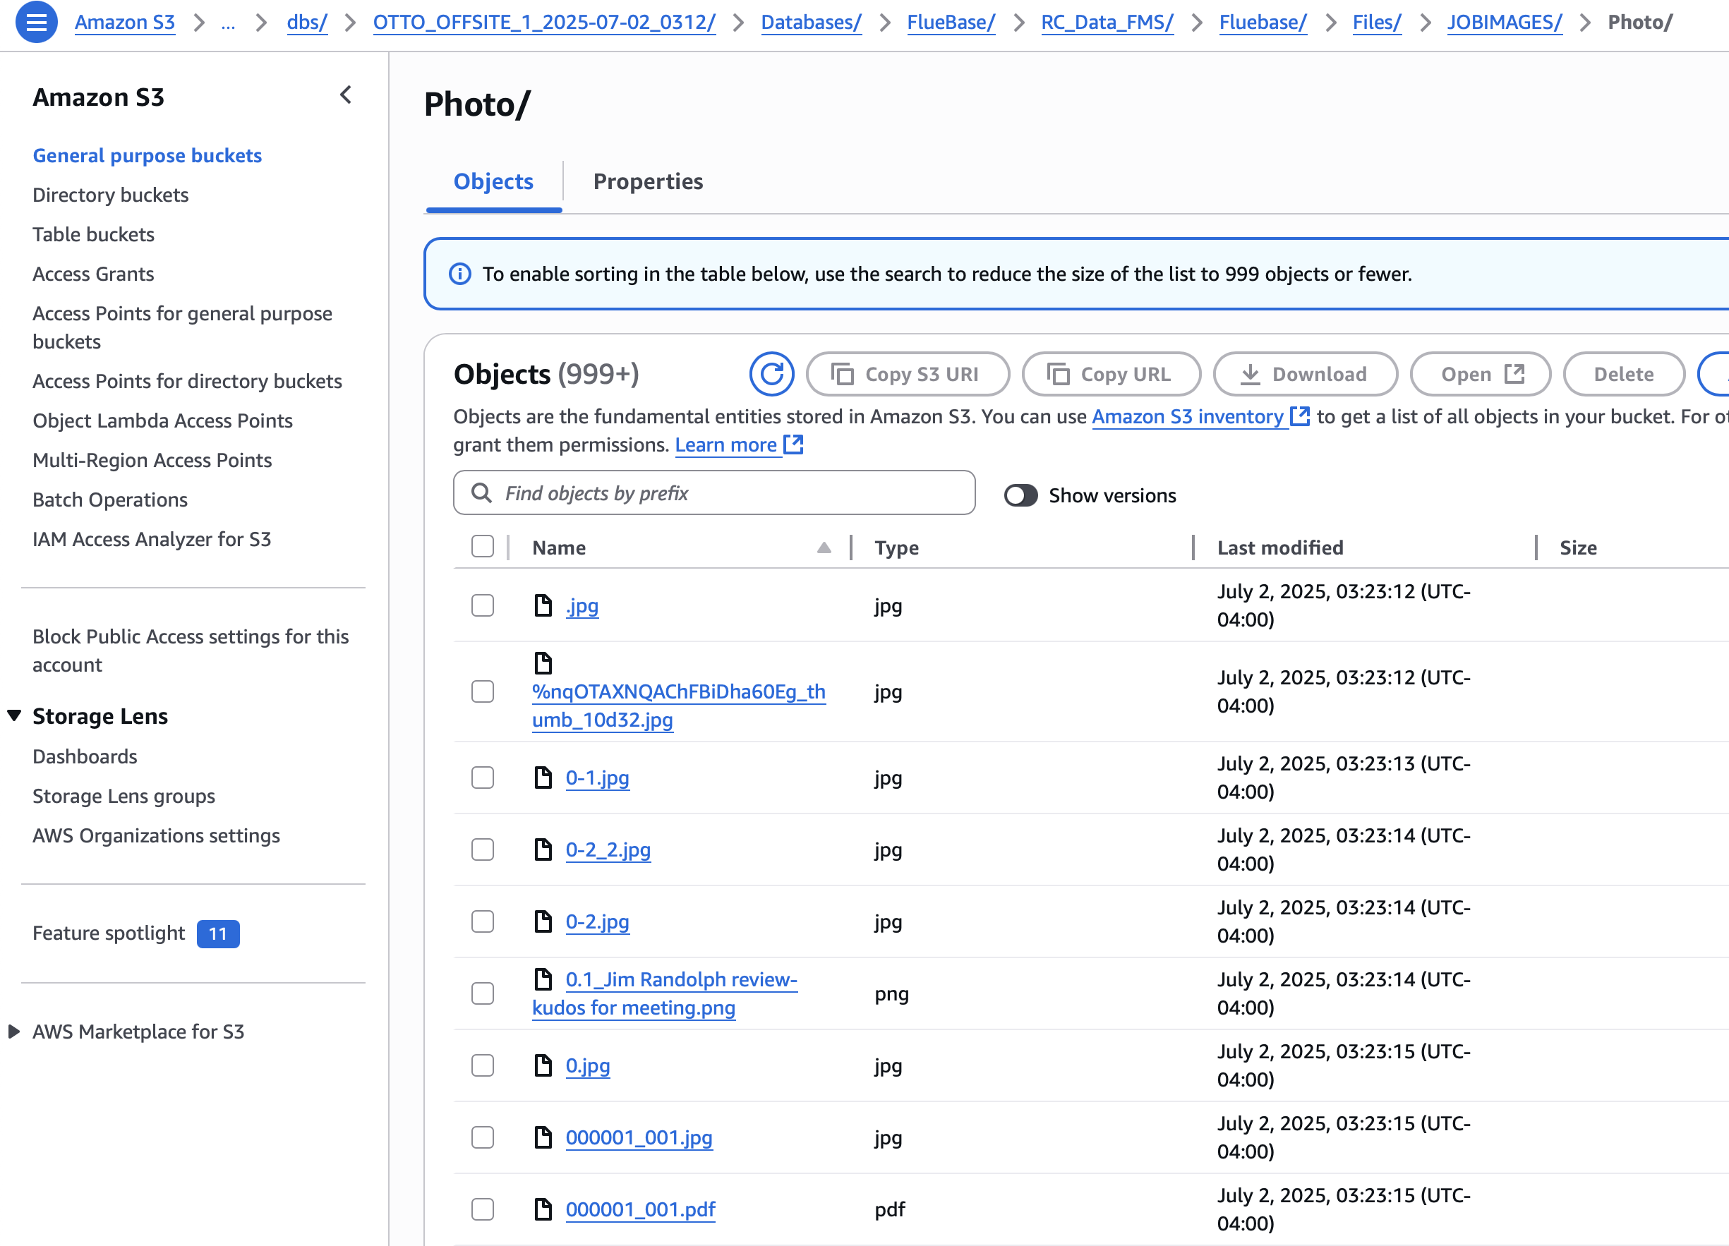Enable the Show versions toggle
Screen dimensions: 1729x1246
1020,495
